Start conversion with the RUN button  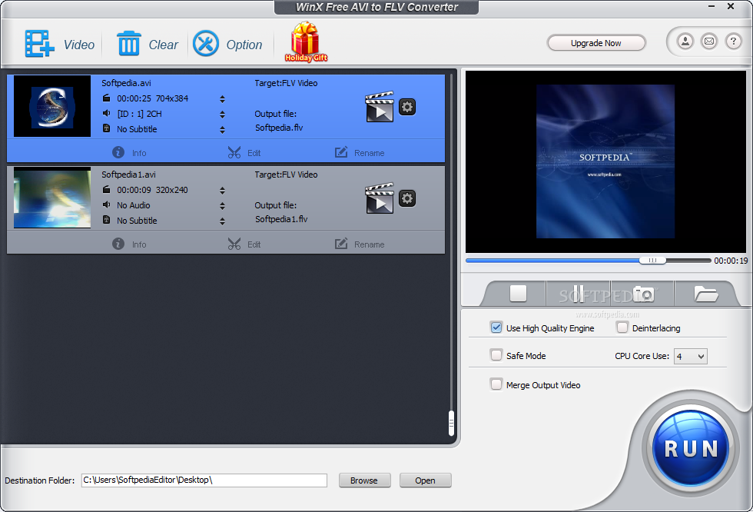pyautogui.click(x=691, y=449)
